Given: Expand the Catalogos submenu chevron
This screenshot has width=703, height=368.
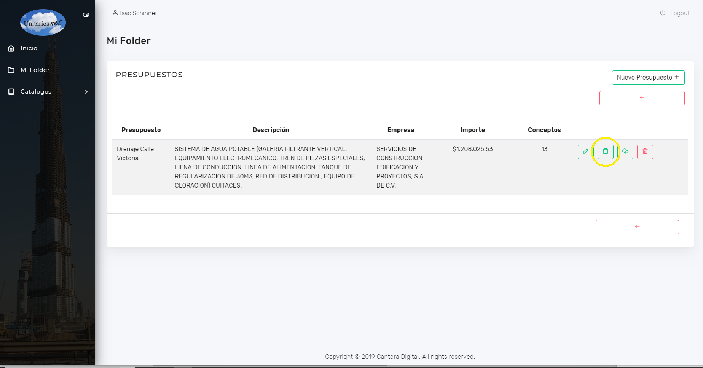Looking at the screenshot, I should [x=86, y=92].
